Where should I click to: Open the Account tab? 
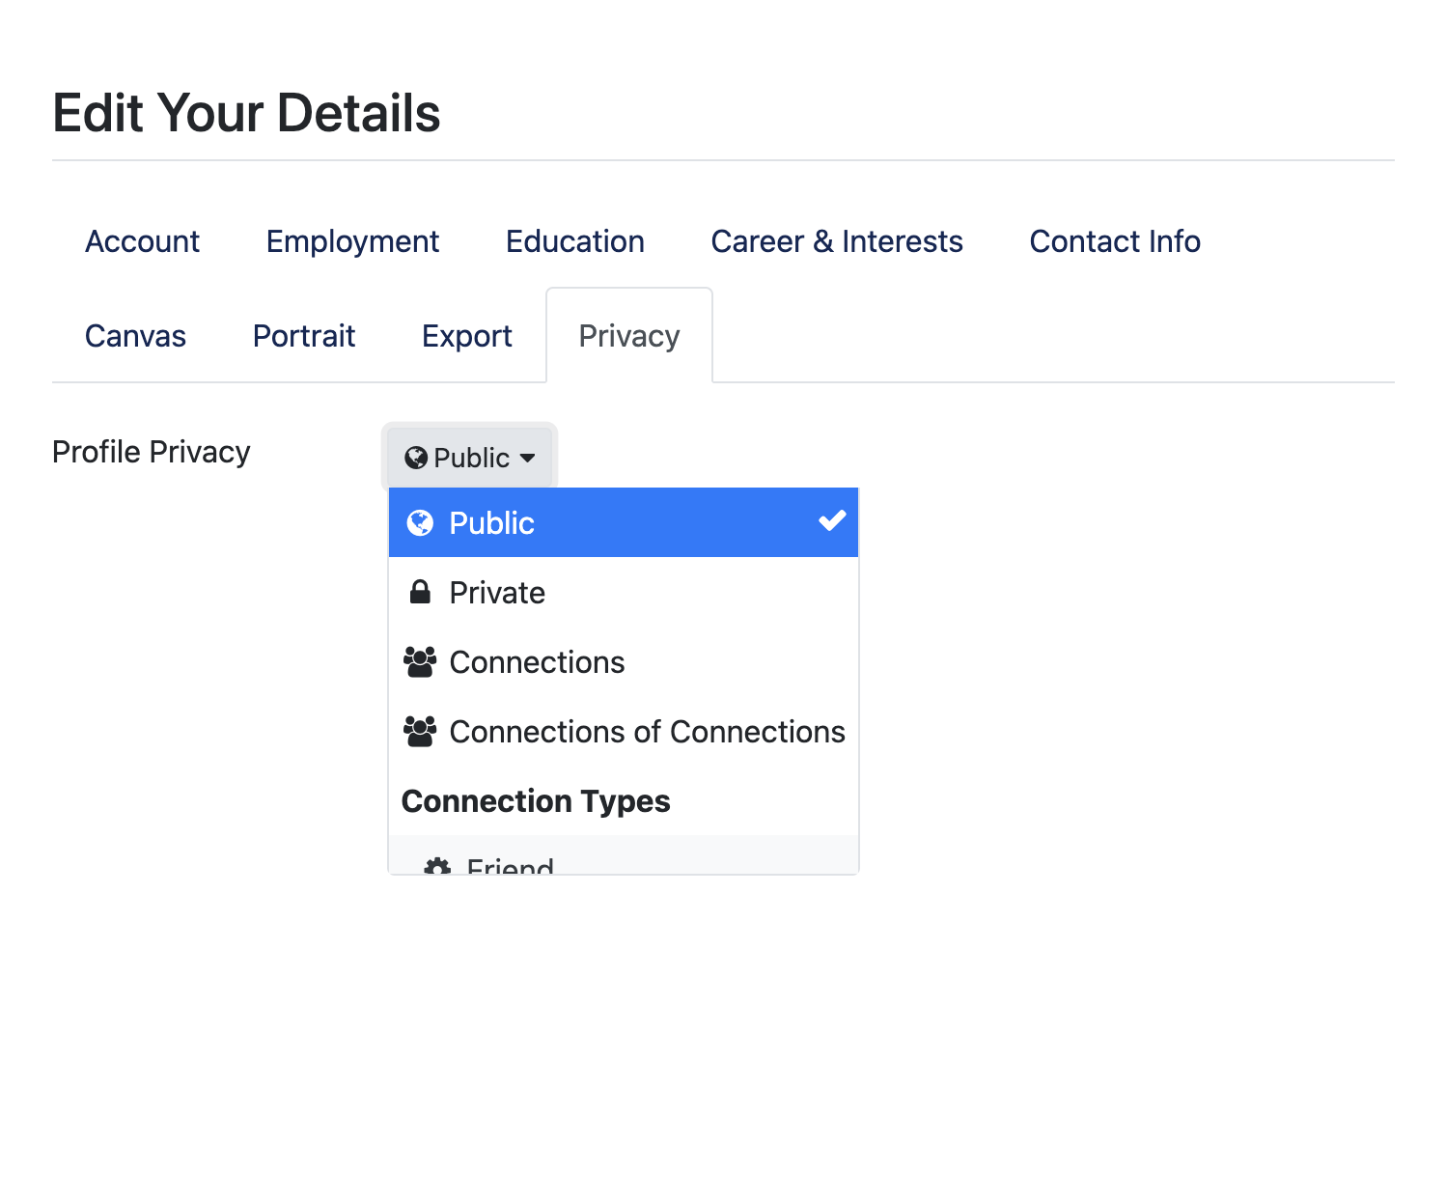coord(142,240)
